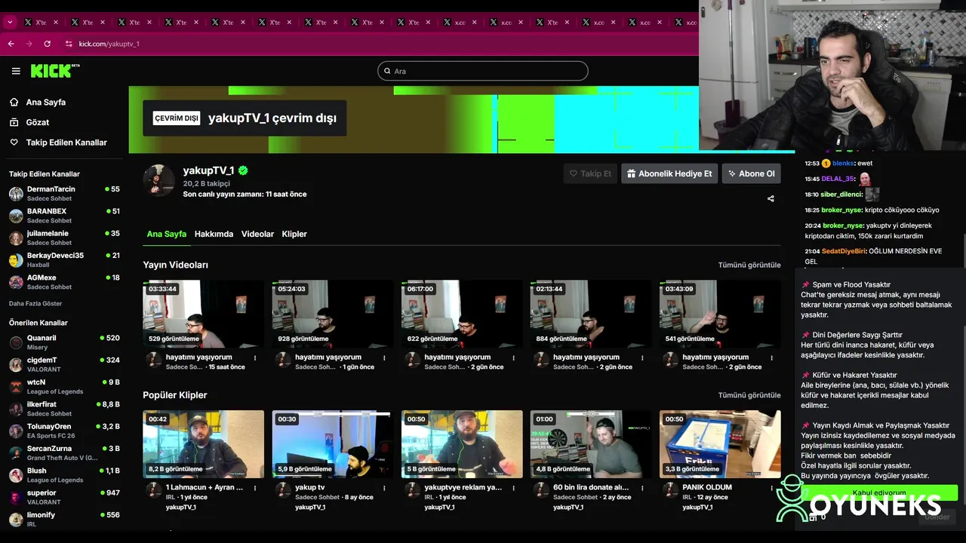Click ilkerfirat channel avatar

click(x=16, y=409)
